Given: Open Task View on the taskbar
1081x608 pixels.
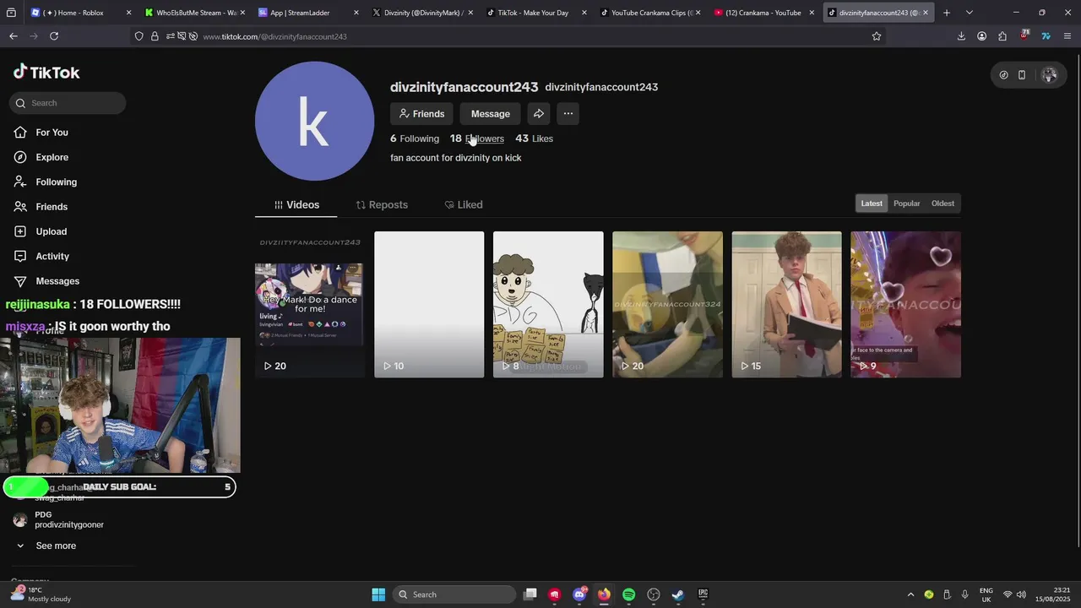Looking at the screenshot, I should (x=530, y=594).
